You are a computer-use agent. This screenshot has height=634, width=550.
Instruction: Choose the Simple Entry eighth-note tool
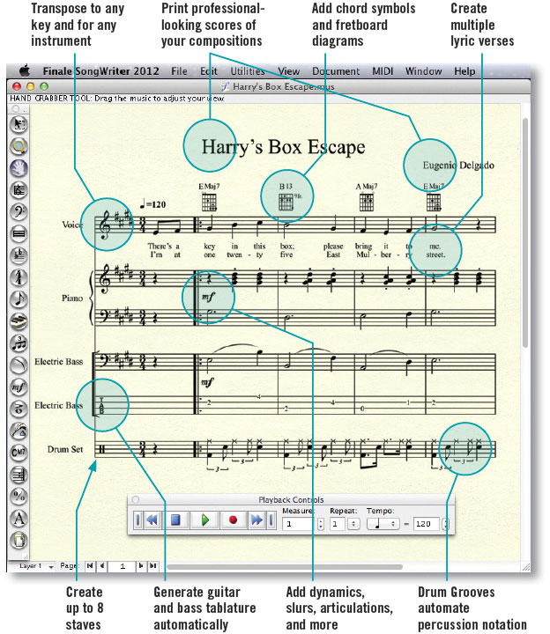(19, 299)
